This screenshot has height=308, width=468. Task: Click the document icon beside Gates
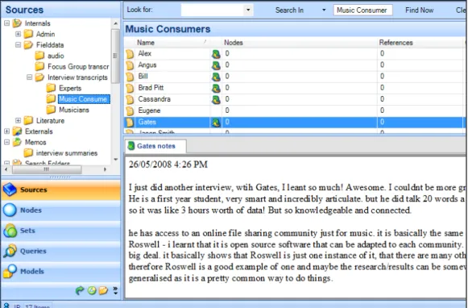pos(130,123)
